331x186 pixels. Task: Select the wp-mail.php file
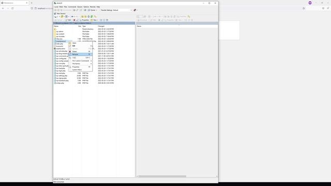[61, 73]
